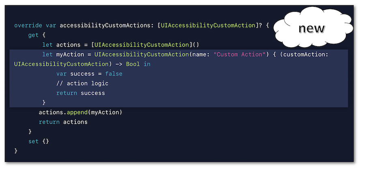Click the "return success" statement
The height and width of the screenshot is (169, 365).
(x=80, y=93)
